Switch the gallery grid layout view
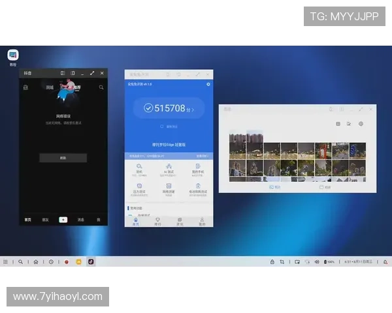Image resolution: width=392 pixels, height=313 pixels. [x=338, y=124]
